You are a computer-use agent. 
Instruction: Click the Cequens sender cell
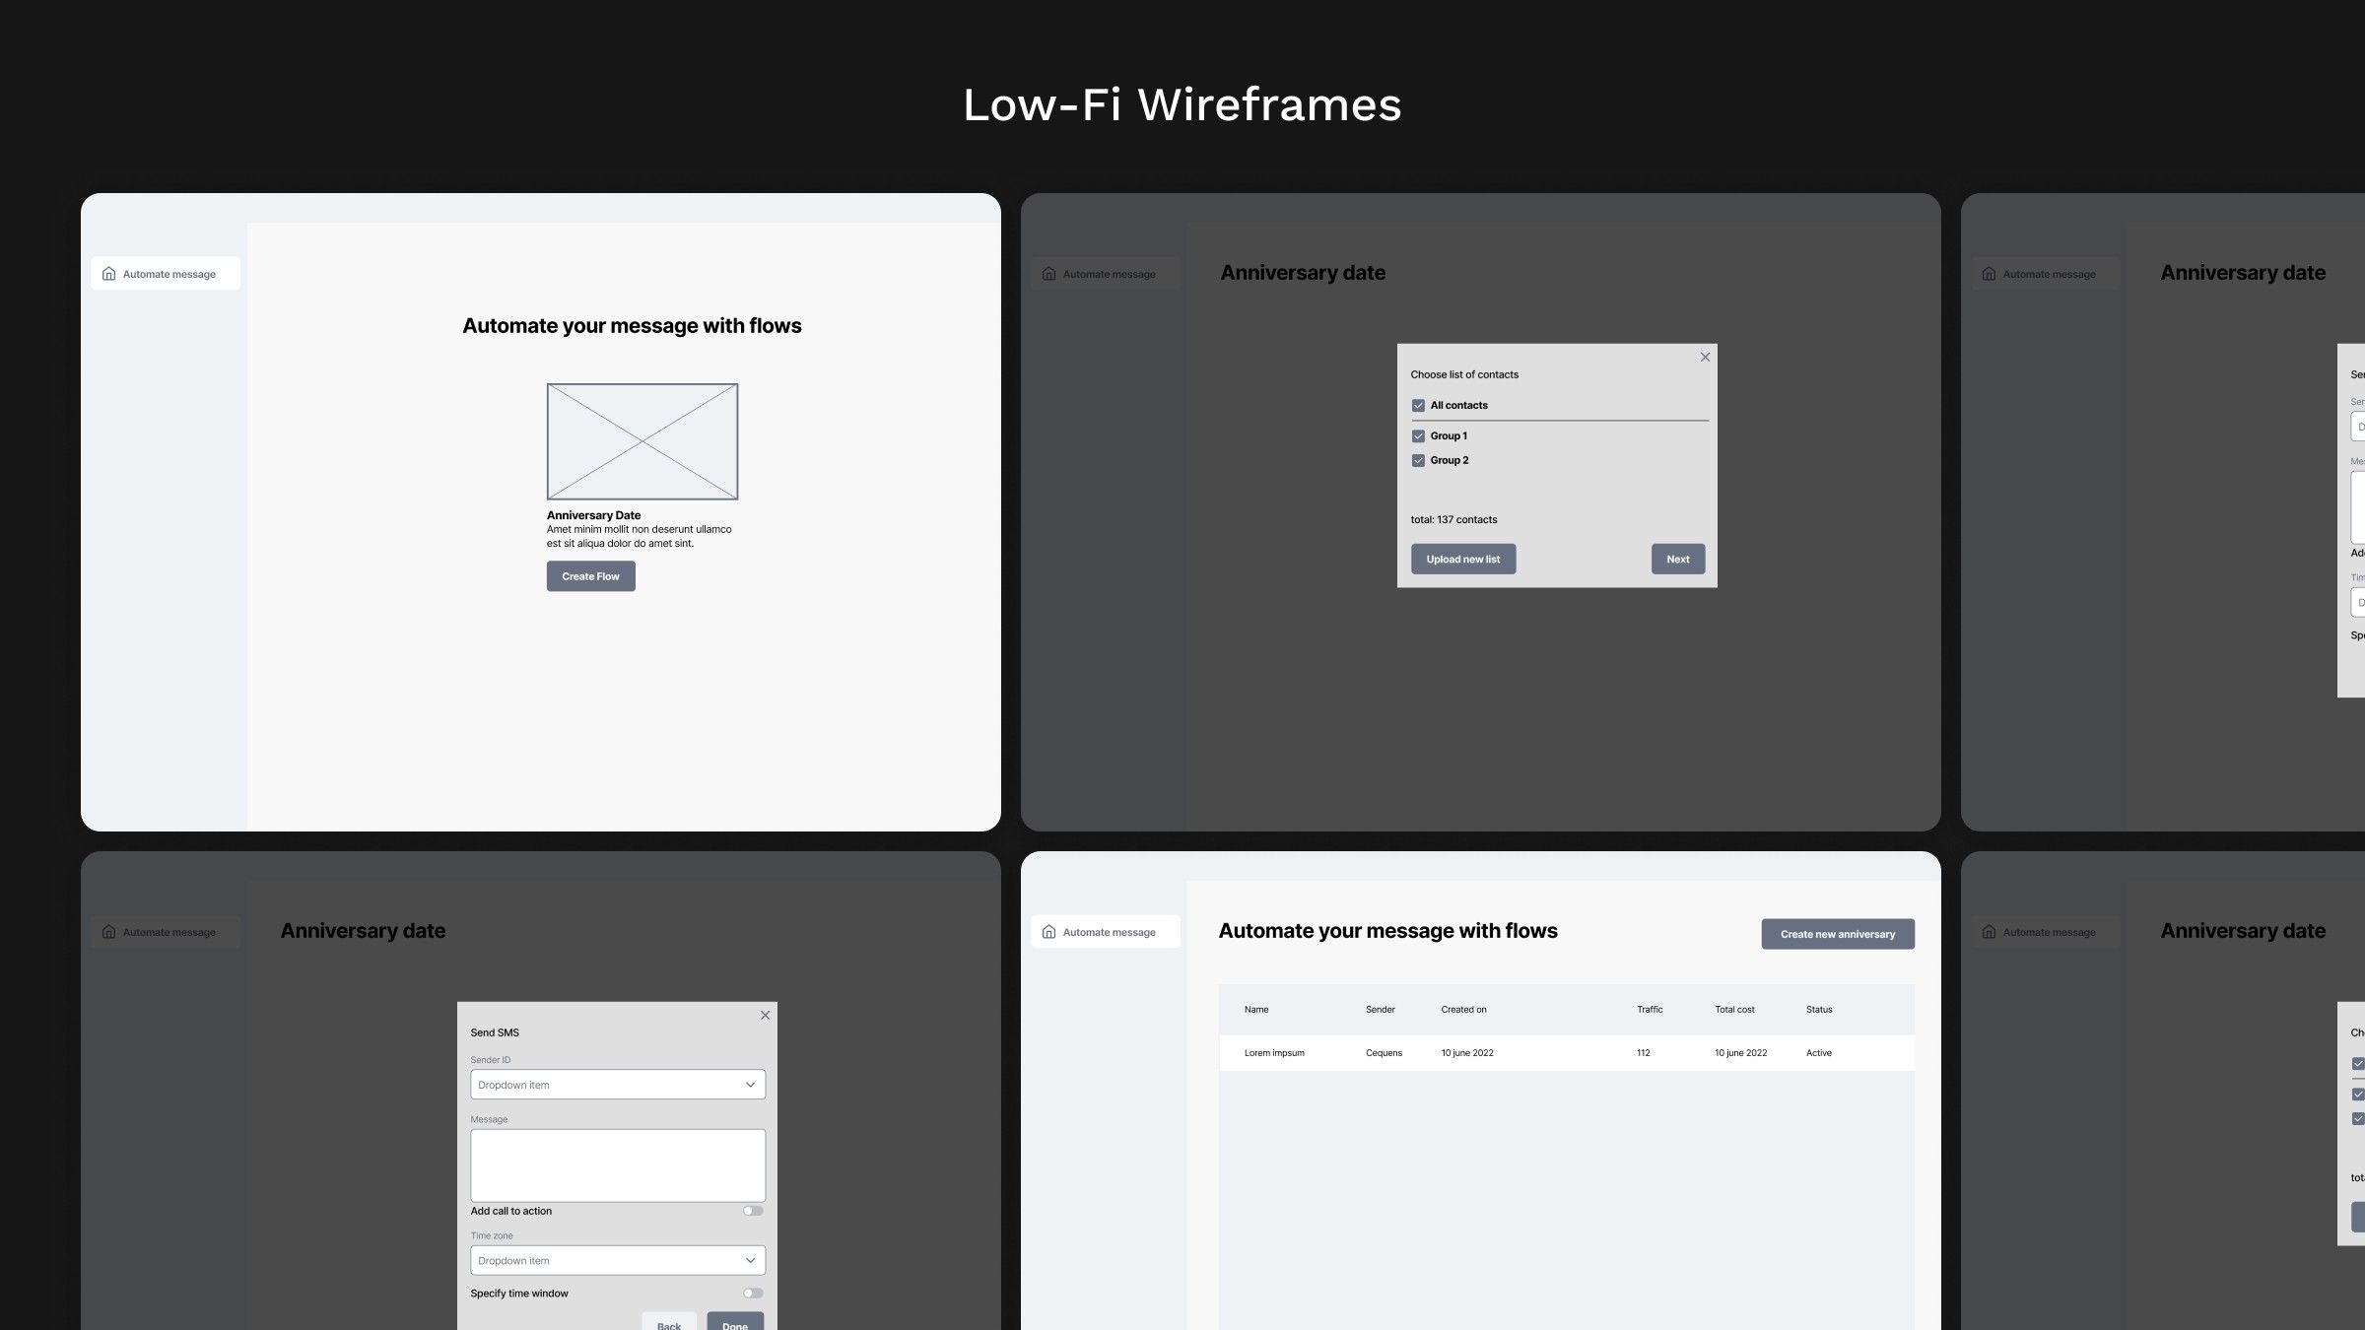pos(1384,1053)
